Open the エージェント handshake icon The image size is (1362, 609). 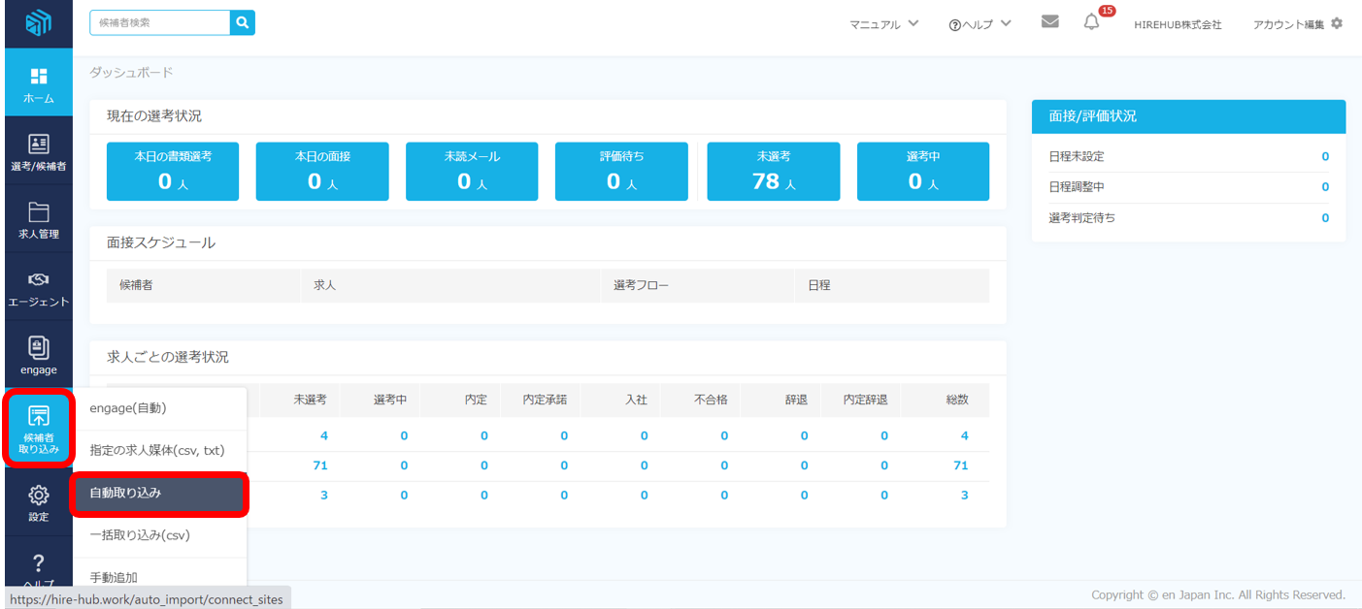38,288
